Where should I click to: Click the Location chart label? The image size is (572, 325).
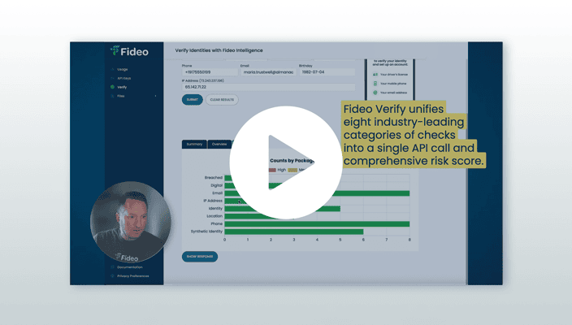214,216
